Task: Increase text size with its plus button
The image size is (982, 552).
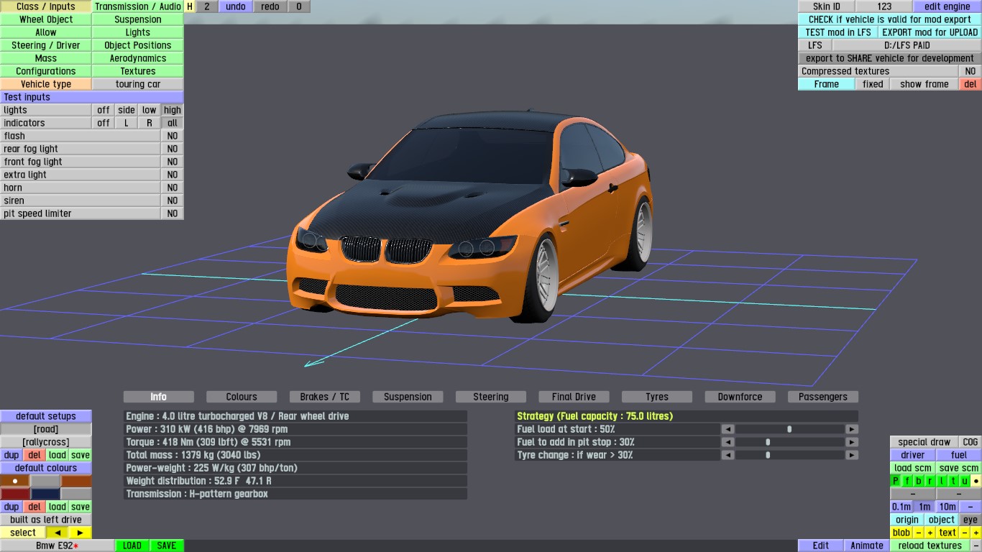Action: (x=976, y=533)
